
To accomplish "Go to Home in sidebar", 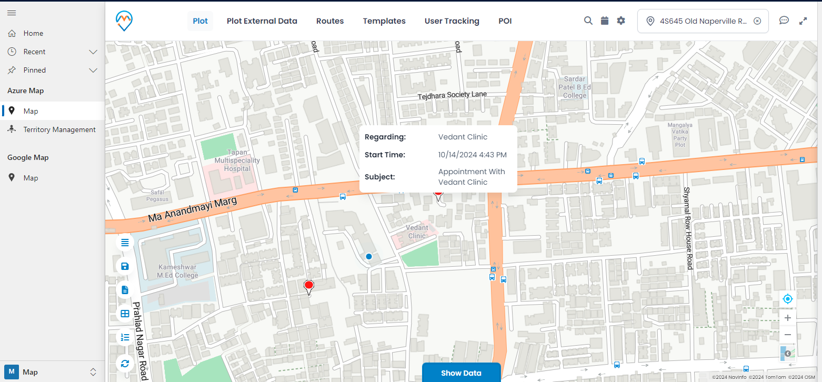I will tap(33, 33).
